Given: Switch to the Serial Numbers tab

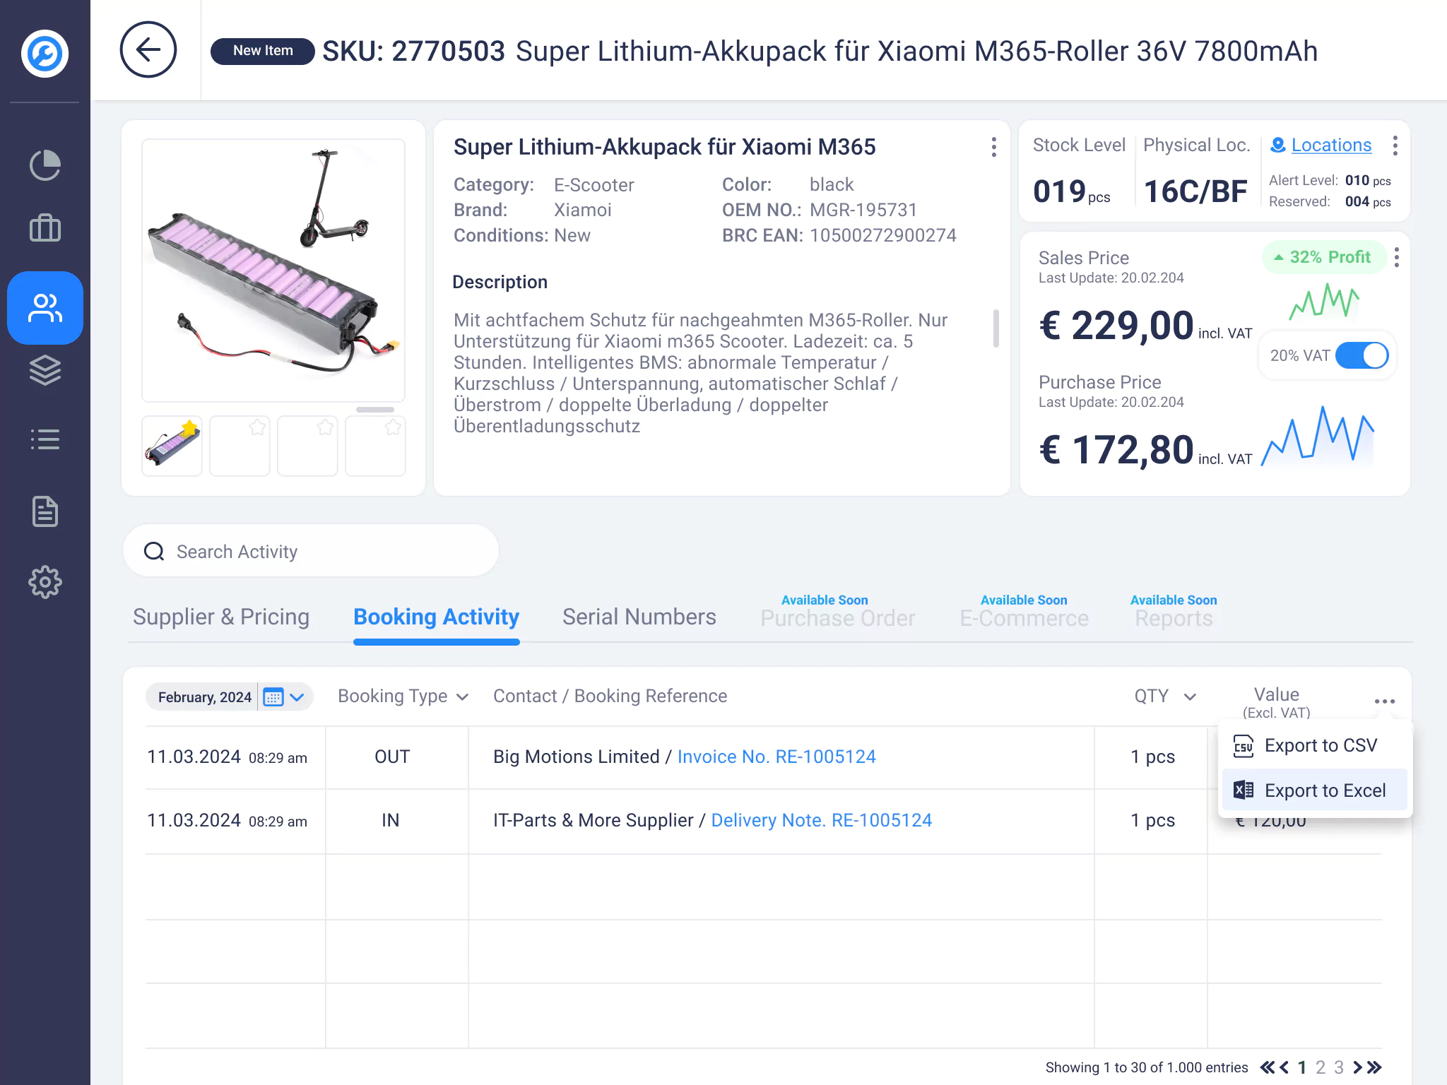Looking at the screenshot, I should coord(638,616).
